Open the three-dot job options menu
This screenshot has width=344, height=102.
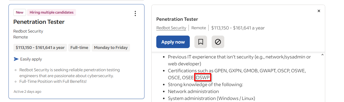(135, 14)
